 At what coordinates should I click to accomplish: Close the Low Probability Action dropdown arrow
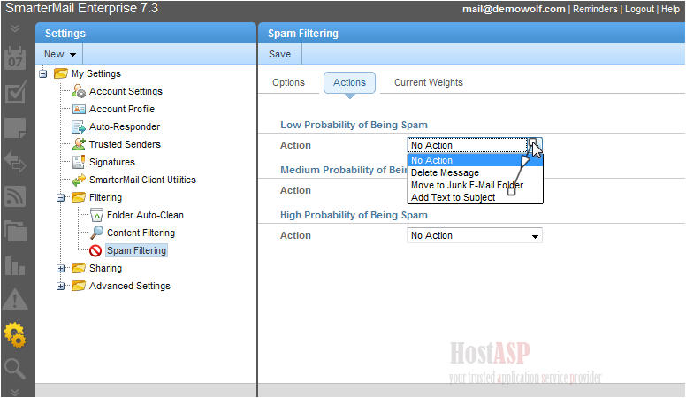coord(535,145)
